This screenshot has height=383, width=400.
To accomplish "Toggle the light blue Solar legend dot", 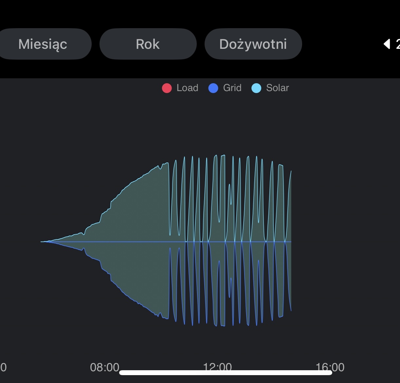I will click(x=256, y=88).
